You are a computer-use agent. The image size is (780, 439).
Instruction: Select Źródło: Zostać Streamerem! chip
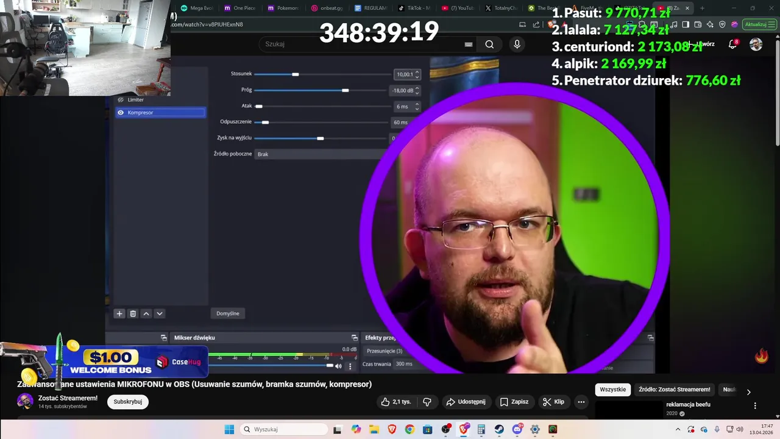pyautogui.click(x=675, y=390)
